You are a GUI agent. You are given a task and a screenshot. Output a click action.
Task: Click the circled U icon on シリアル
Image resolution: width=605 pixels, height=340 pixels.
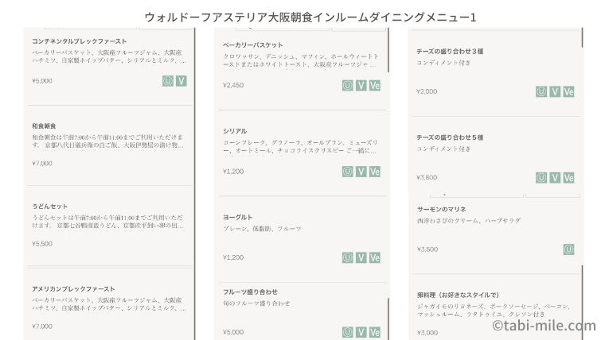pyautogui.click(x=347, y=172)
